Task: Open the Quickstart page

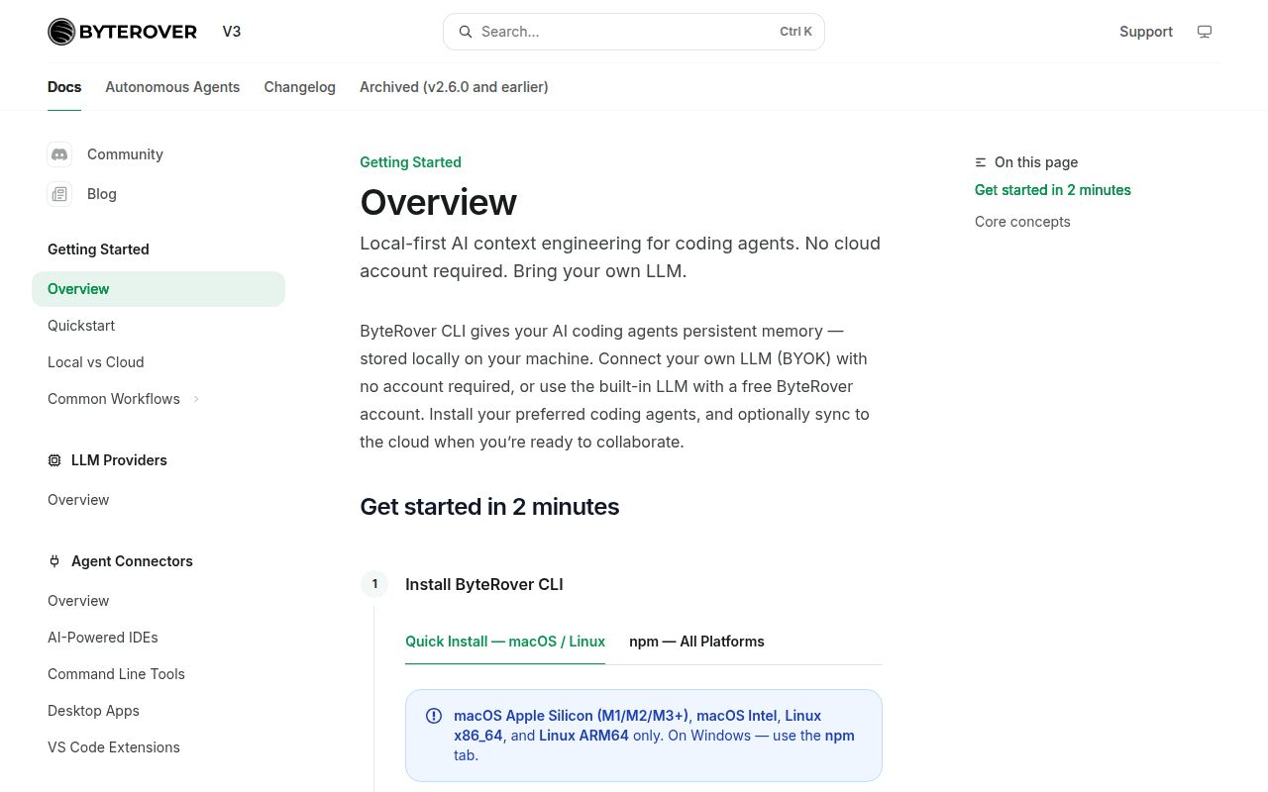Action: click(81, 326)
